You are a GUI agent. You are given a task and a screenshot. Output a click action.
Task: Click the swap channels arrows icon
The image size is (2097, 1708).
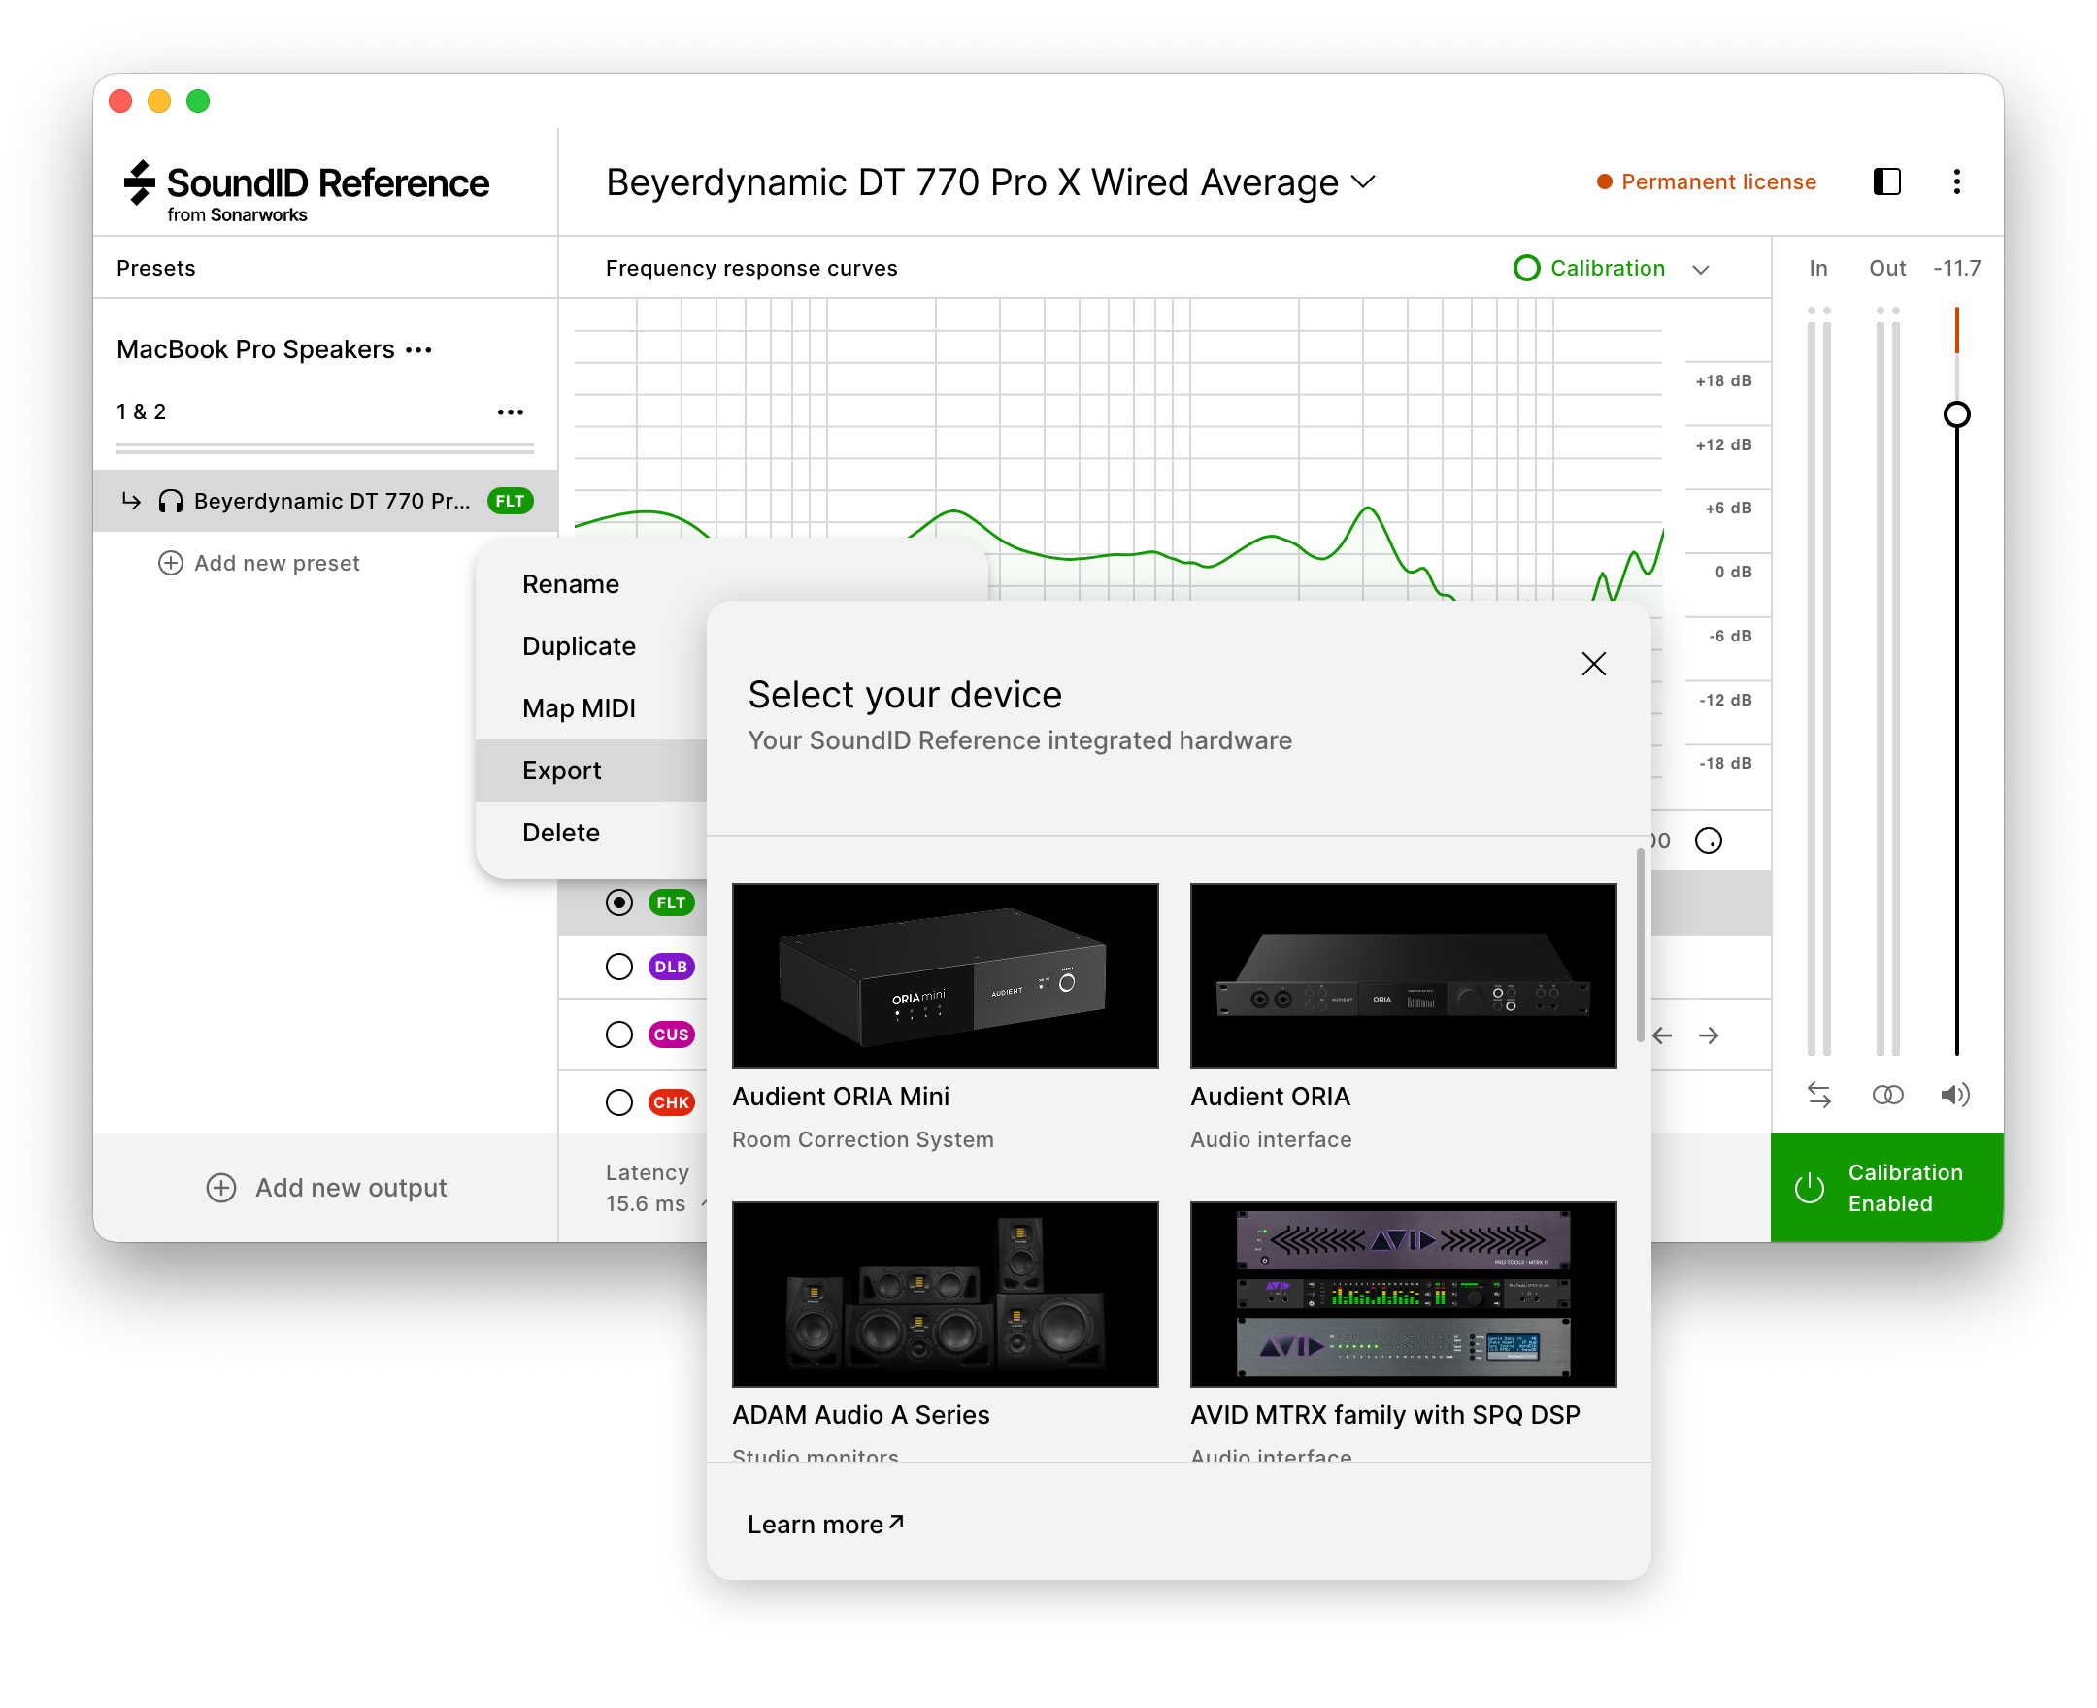tap(1817, 1094)
